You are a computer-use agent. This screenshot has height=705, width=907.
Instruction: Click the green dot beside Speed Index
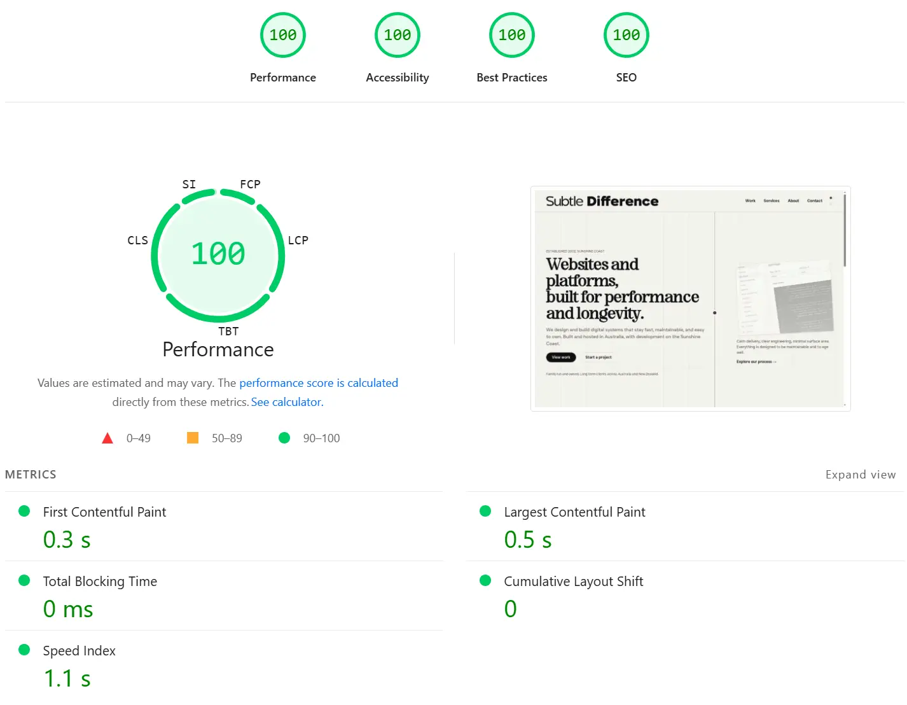(x=25, y=649)
